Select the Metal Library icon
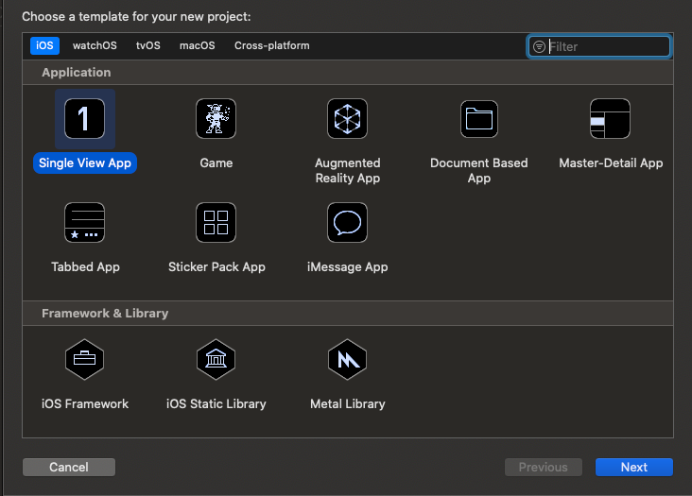 347,359
